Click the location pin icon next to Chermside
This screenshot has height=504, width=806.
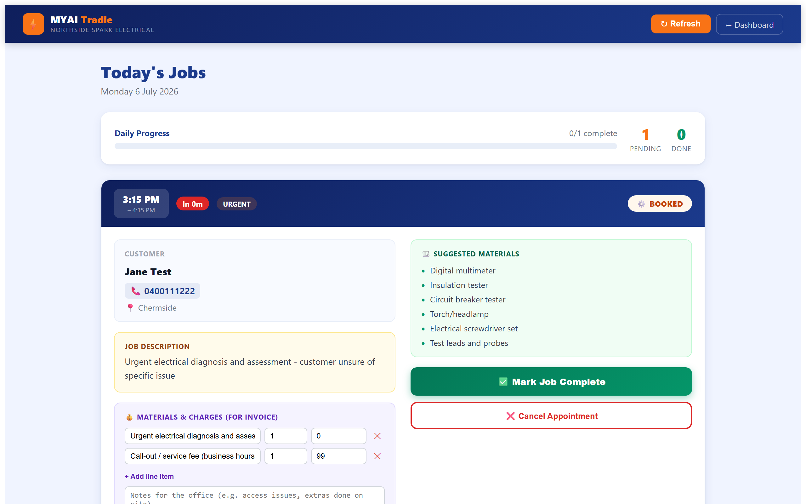130,308
